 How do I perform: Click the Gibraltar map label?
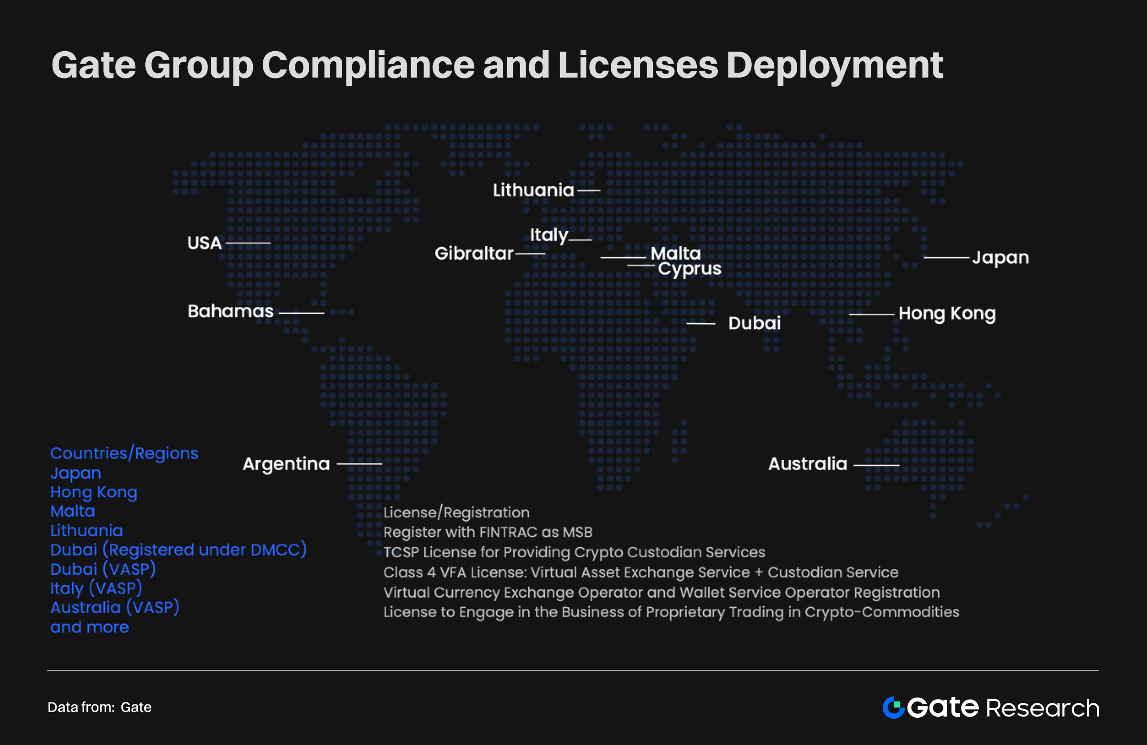coord(475,254)
